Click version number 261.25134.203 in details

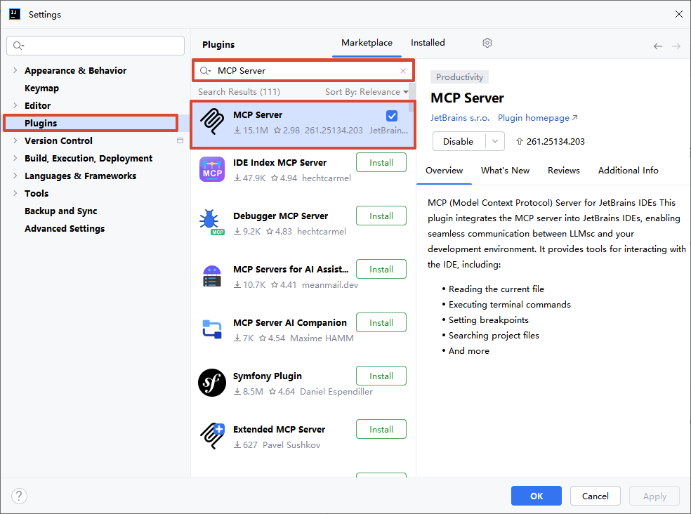(x=555, y=142)
